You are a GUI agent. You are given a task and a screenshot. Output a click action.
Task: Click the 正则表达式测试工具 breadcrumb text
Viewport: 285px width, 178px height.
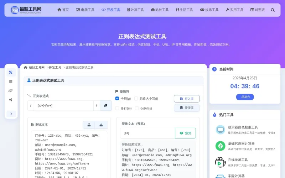pyautogui.click(x=79, y=67)
